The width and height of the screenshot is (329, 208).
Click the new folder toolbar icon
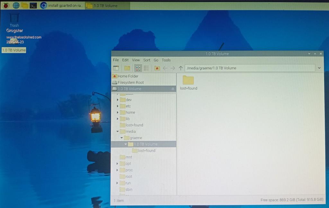tap(127, 68)
